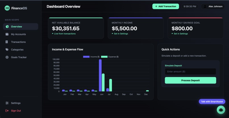Click the Settings sliders icon
Screen dimensions: 229x118
(7, 103)
